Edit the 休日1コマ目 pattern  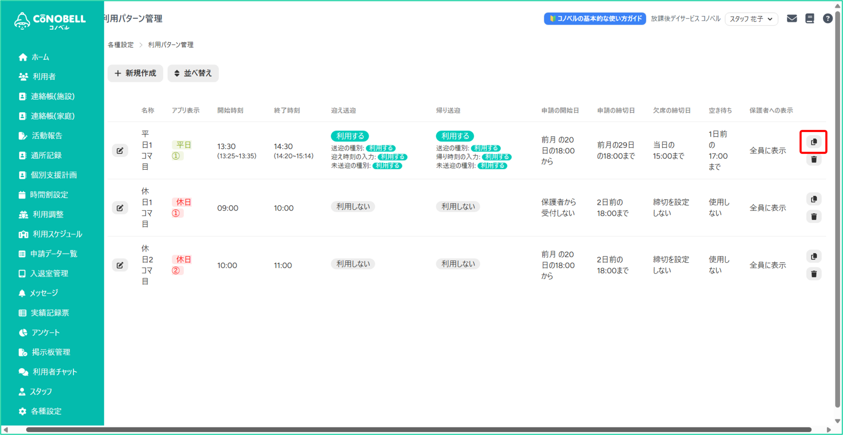(x=120, y=208)
